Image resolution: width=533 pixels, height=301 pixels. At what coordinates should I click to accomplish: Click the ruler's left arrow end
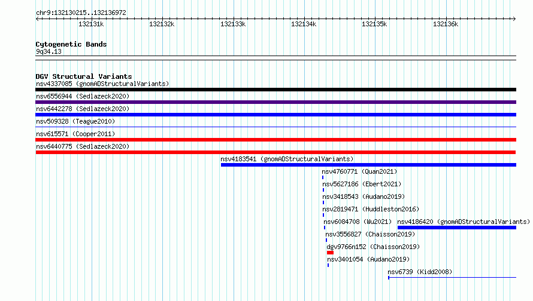pyautogui.click(x=37, y=19)
